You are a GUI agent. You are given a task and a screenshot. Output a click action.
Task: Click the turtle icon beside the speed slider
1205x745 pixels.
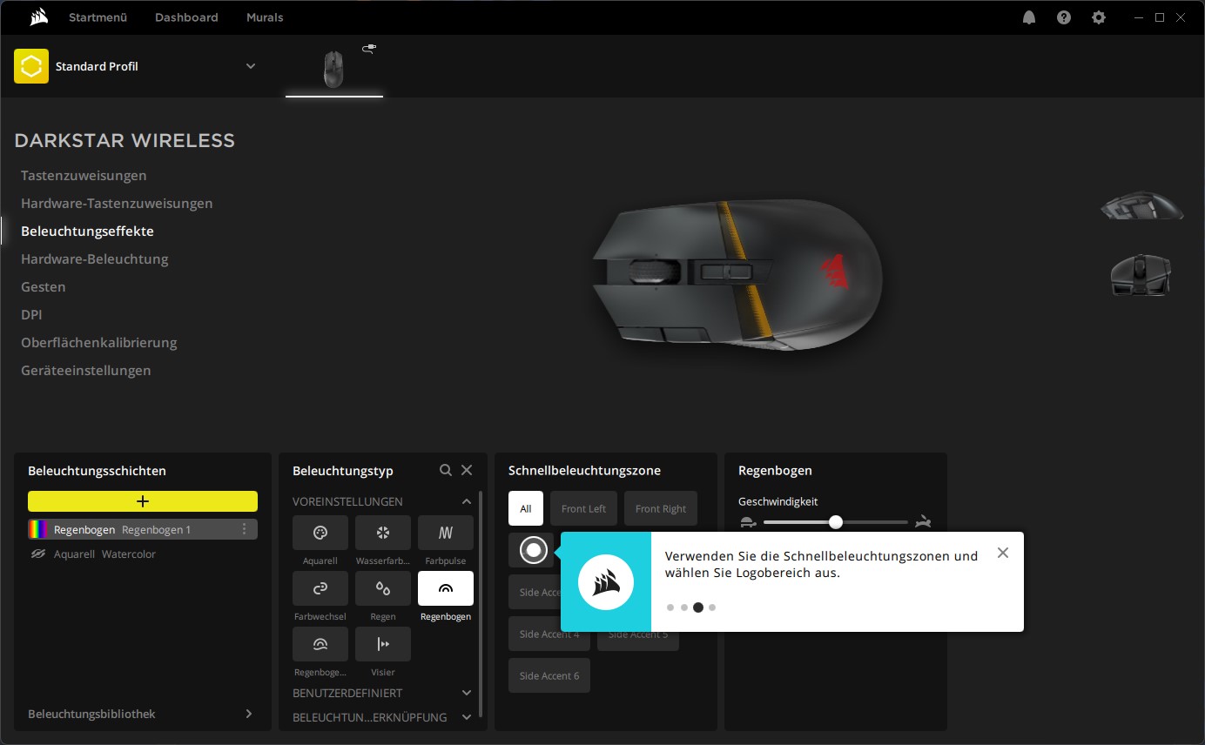pyautogui.click(x=747, y=520)
